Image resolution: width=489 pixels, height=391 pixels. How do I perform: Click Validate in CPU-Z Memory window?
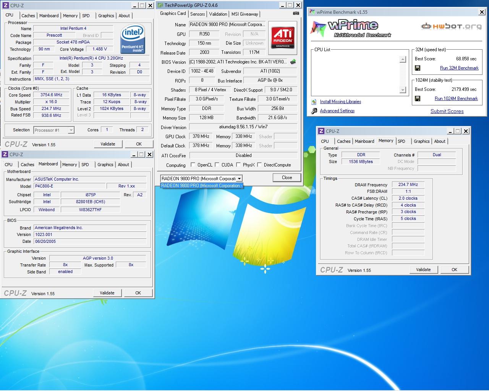coord(423,270)
